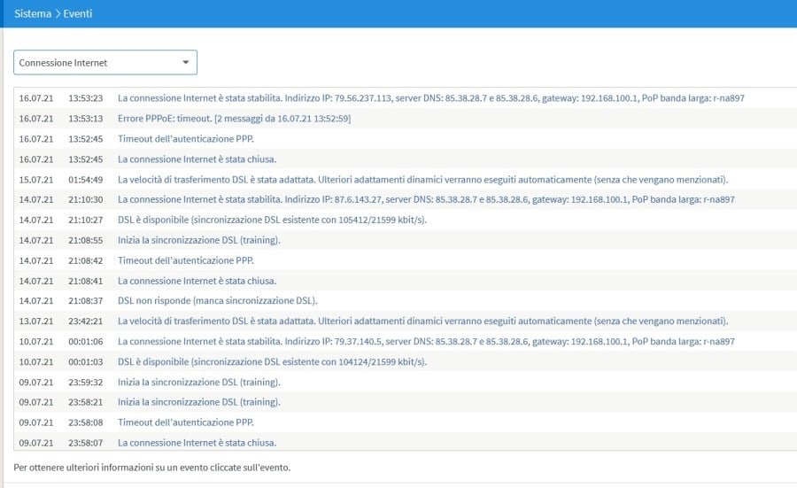
Task: Select DSL available event with 104124 kbit/s
Action: click(x=272, y=361)
